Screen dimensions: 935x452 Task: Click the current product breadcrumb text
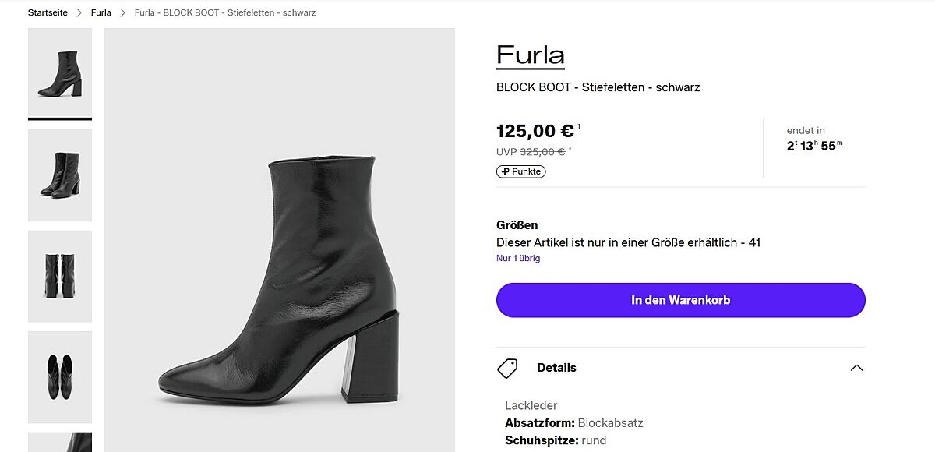[225, 12]
